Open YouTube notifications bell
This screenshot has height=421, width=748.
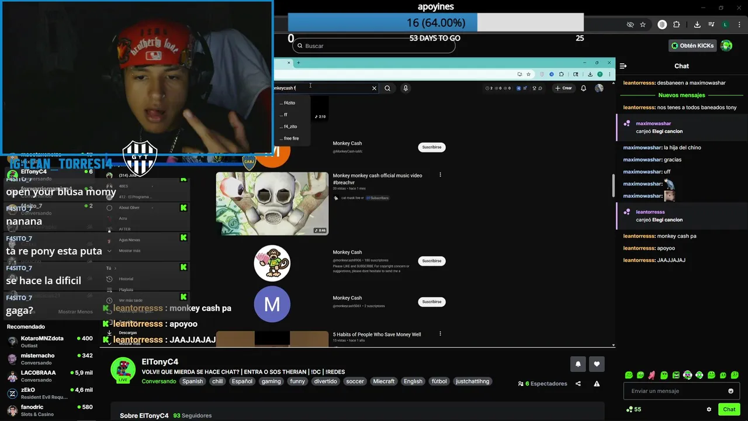(x=583, y=88)
